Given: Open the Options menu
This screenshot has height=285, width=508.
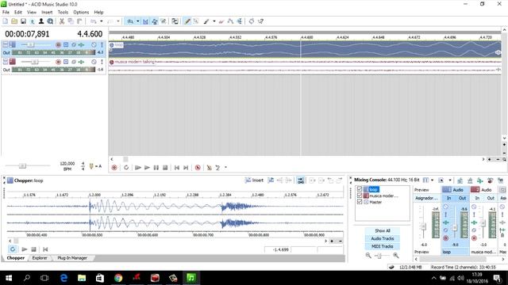Looking at the screenshot, I should (x=81, y=13).
